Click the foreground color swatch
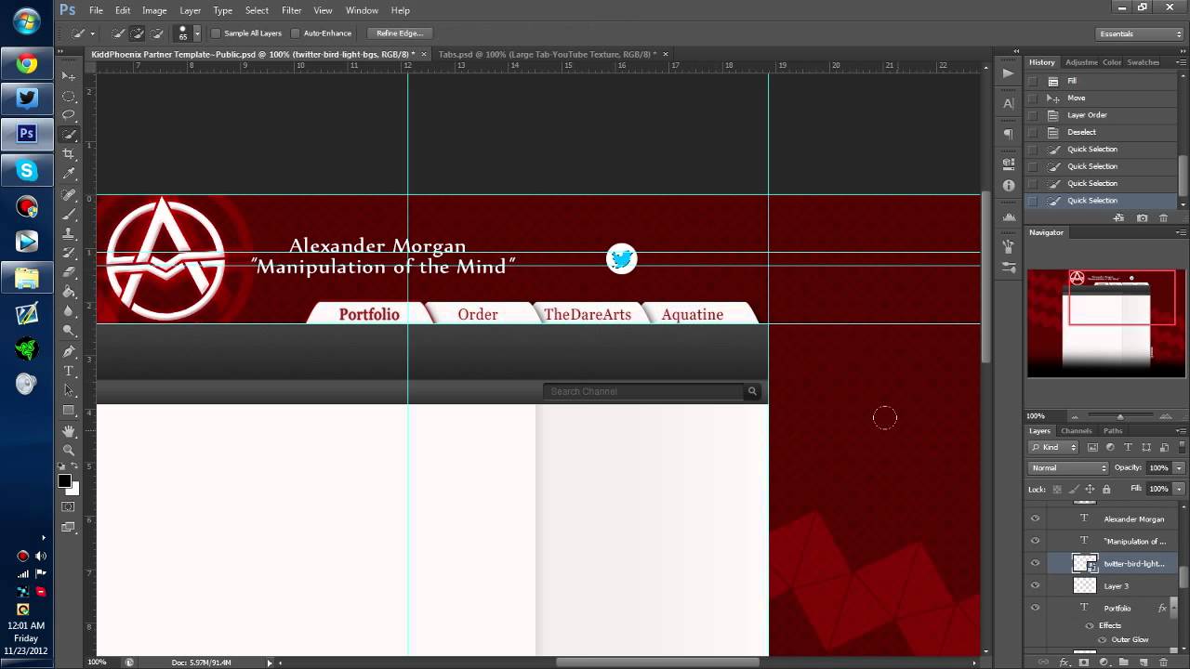 pyautogui.click(x=64, y=480)
